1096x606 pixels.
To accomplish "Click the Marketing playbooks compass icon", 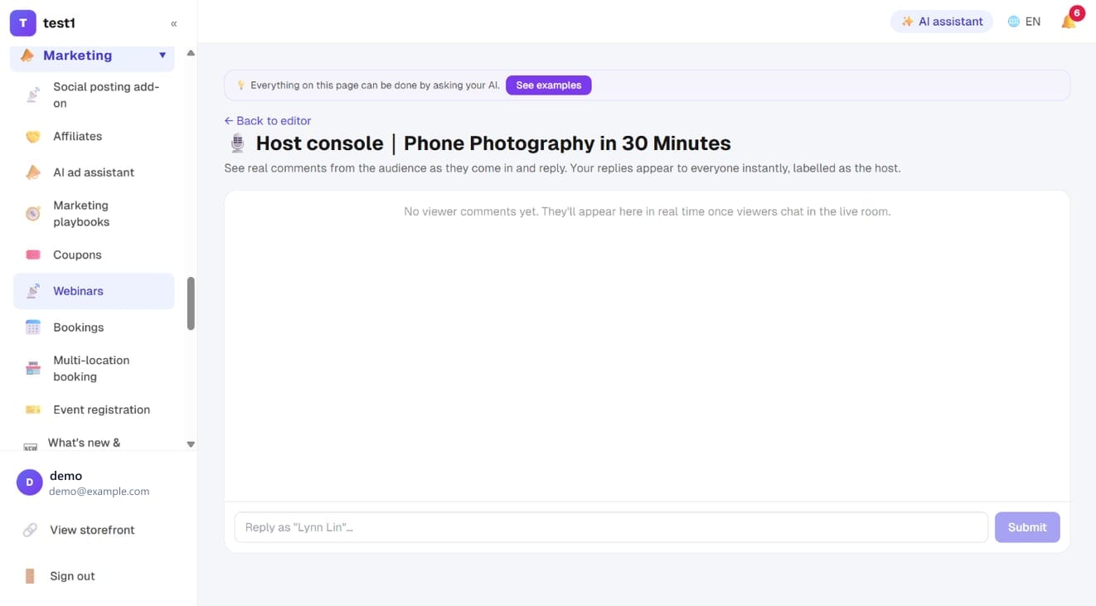I will (33, 214).
